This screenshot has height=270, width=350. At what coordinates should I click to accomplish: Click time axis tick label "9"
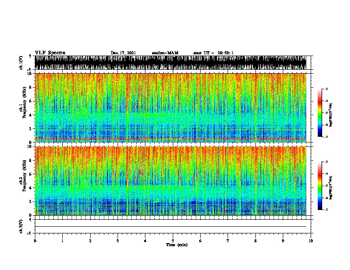(x=283, y=241)
